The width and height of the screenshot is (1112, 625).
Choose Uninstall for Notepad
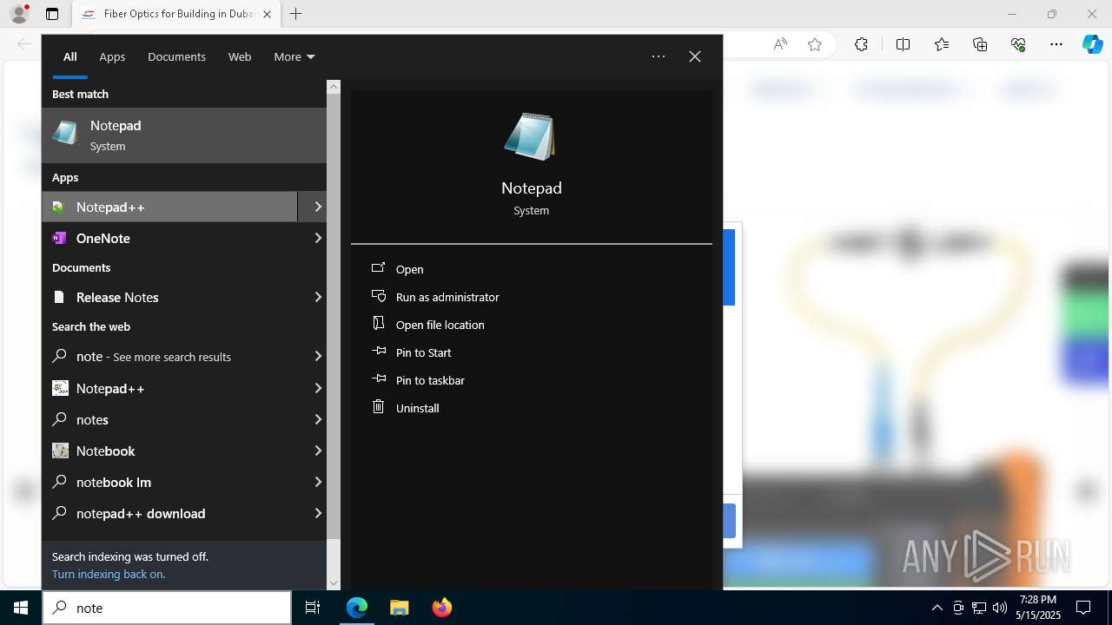click(x=417, y=408)
